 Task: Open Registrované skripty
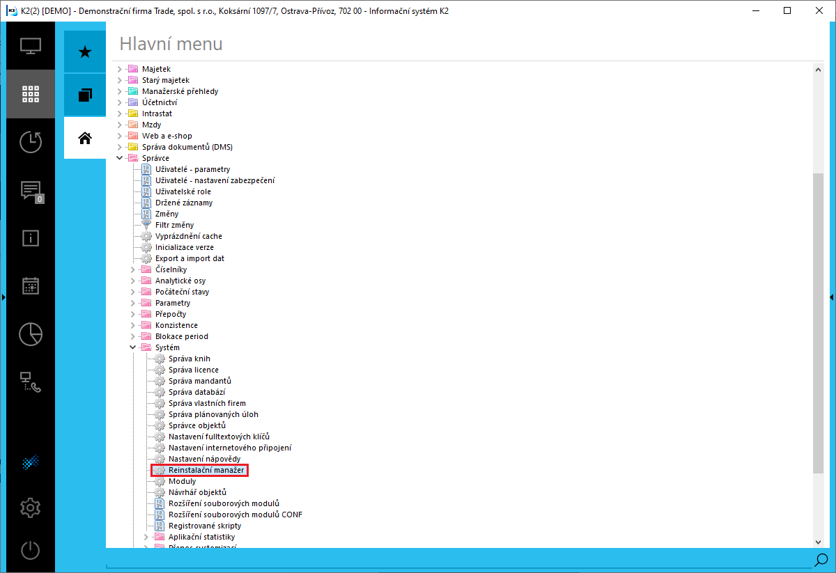coord(203,526)
